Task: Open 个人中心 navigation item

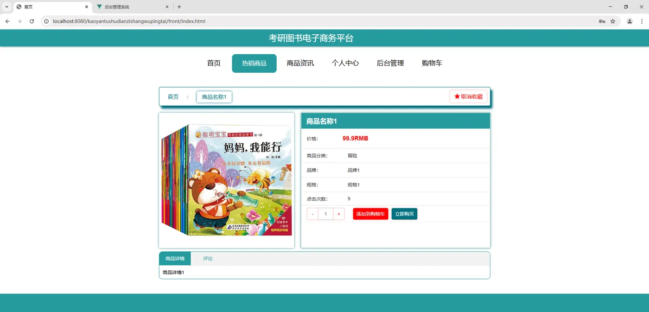Action: [345, 63]
